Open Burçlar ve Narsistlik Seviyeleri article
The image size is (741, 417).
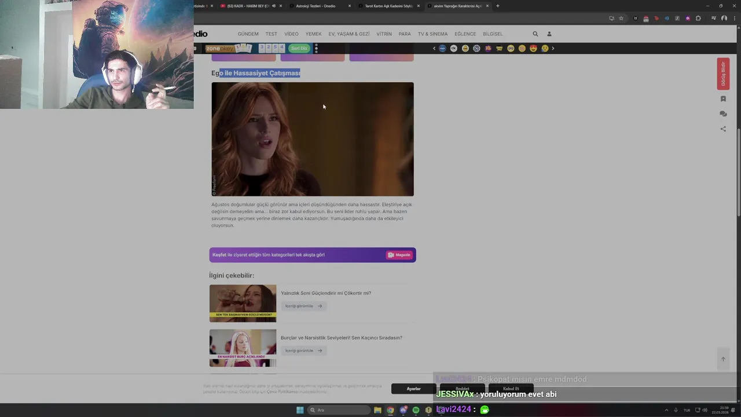point(342,338)
